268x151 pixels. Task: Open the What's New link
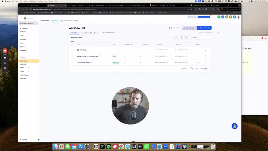point(192,17)
